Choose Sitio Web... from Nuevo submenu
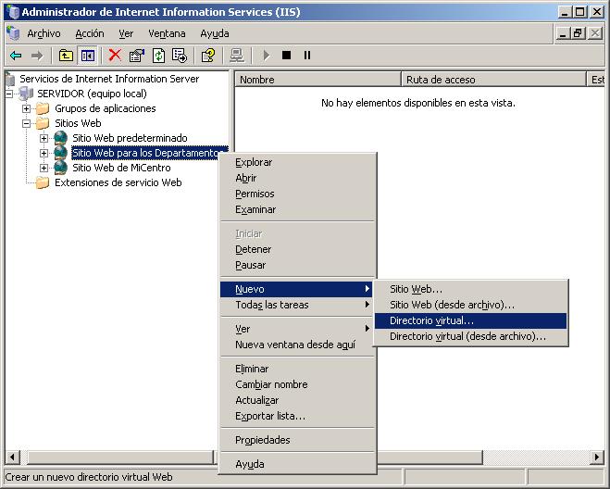 [470, 289]
